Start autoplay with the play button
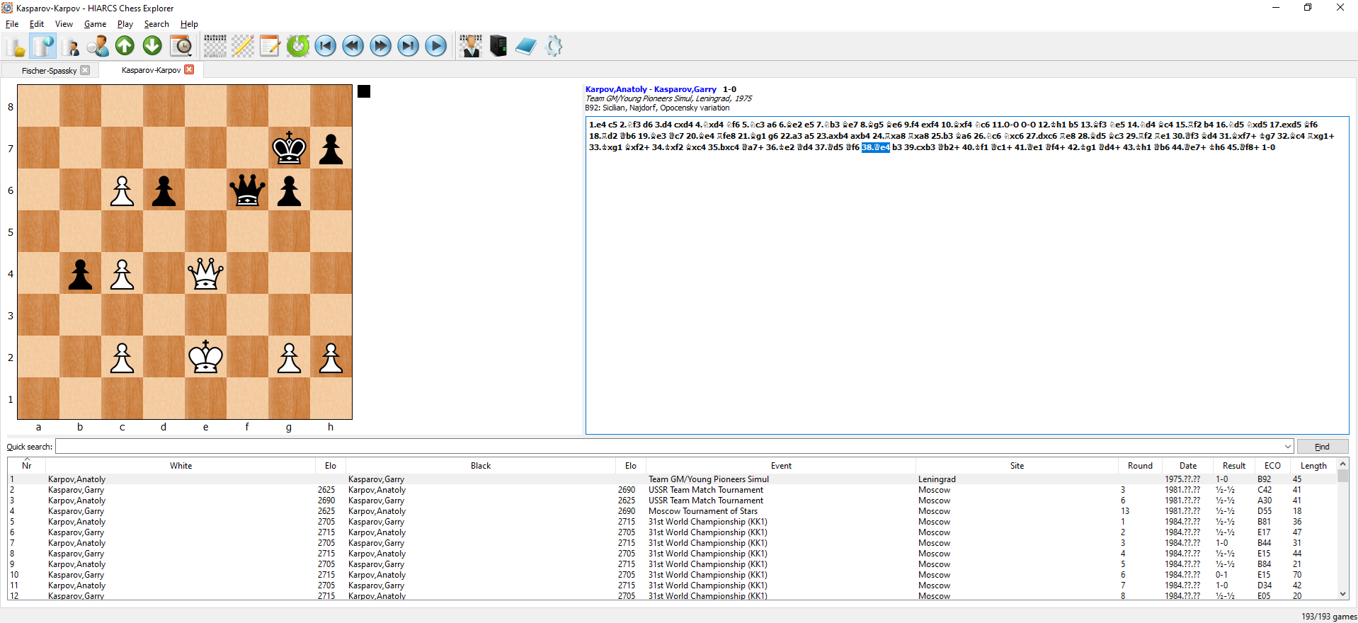This screenshot has height=623, width=1358. (x=436, y=47)
